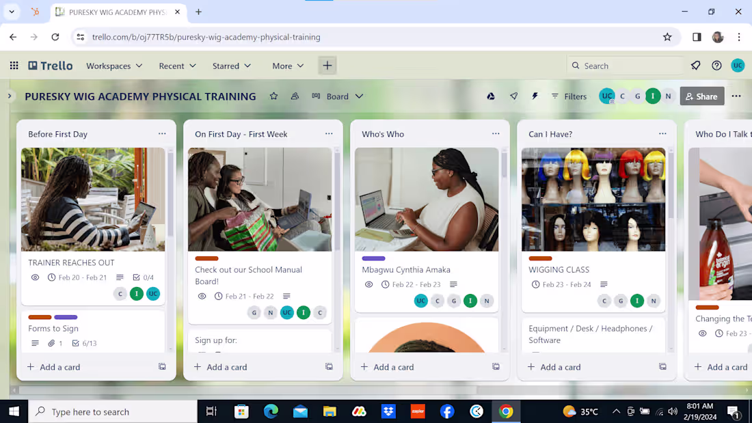Click the Feb 22 - Feb 23 due date badge
Viewport: 752px width, 423px height.
tap(411, 284)
